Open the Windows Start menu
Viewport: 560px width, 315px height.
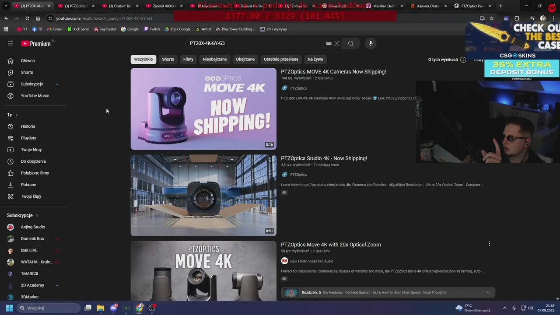click(x=9, y=308)
